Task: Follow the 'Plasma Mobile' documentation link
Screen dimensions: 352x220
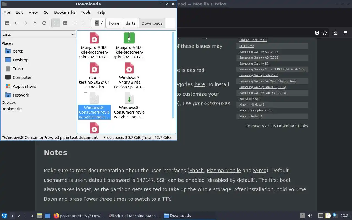Action: pyautogui.click(x=224, y=170)
